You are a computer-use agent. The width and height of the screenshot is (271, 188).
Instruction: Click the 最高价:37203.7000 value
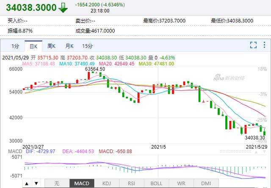[x=164, y=21]
